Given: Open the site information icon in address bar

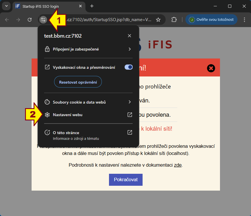Looking at the screenshot, I should 43,20.
